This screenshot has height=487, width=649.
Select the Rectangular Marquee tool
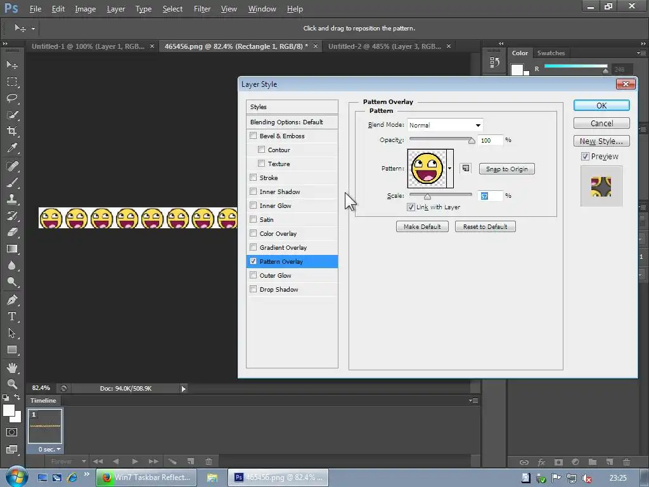tap(12, 82)
